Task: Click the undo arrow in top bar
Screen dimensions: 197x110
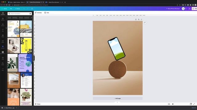Action: click(x=24, y=9)
